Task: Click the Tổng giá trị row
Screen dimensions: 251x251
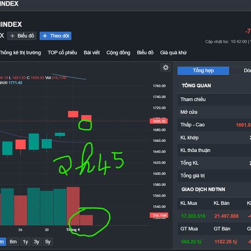Action: 214,176
